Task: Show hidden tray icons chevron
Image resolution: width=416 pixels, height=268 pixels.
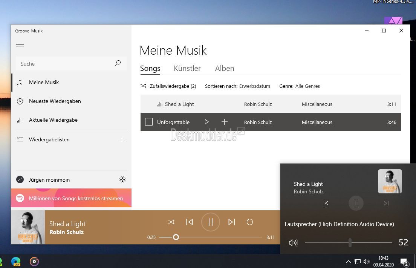Action: pos(348,262)
